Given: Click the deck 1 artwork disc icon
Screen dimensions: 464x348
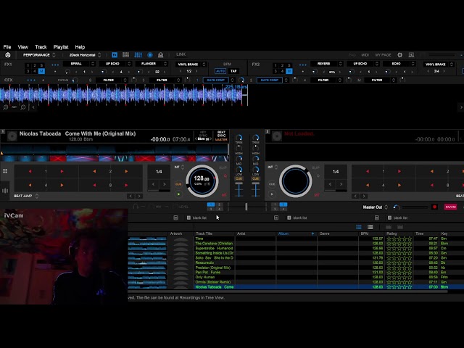Looking at the screenshot, I should point(12,136).
